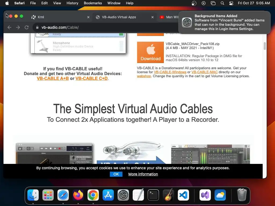275x206 pixels.
Task: Open the Edit menu
Action: [44, 3]
